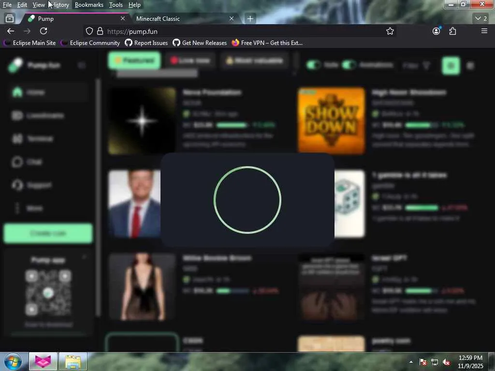Click the muted volume tray icon
The height and width of the screenshot is (371, 495).
pos(446,362)
